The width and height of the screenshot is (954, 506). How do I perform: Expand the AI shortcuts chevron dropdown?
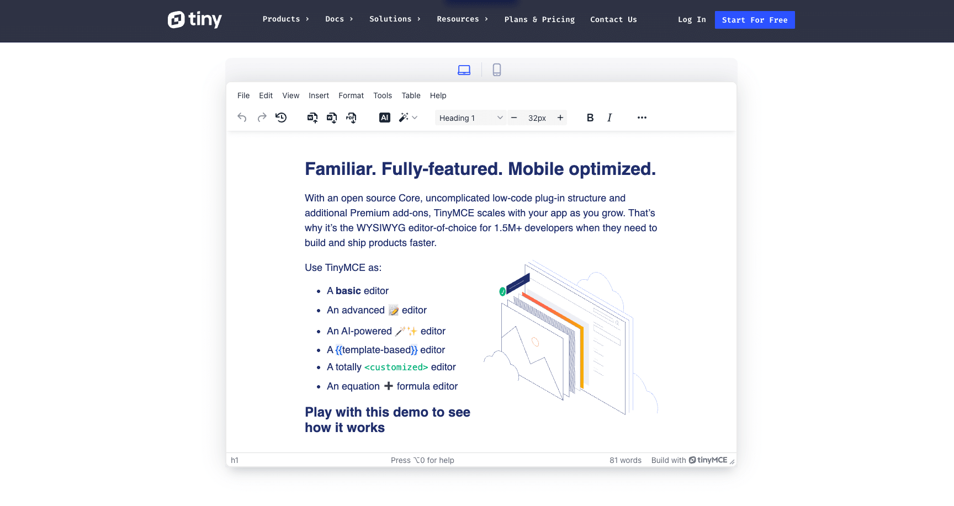click(415, 118)
